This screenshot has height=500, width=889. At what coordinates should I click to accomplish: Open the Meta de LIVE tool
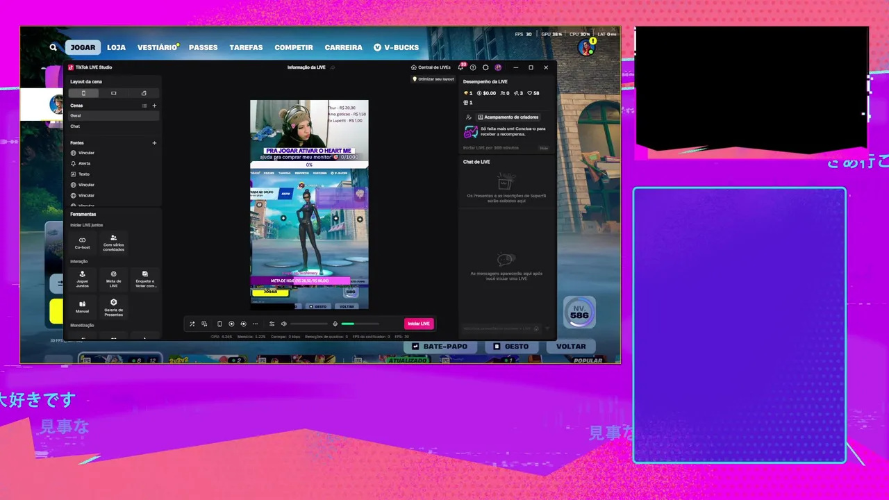[x=114, y=278]
